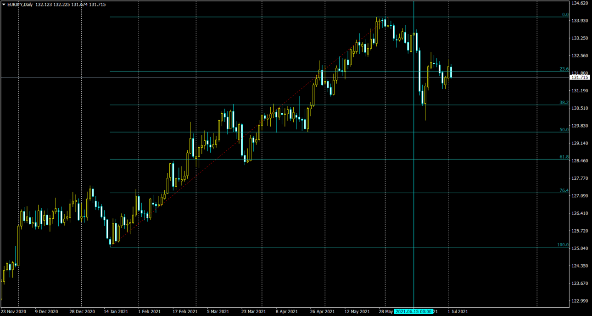Click the 131.190 price scale label
The height and width of the screenshot is (316, 592).
pyautogui.click(x=579, y=91)
